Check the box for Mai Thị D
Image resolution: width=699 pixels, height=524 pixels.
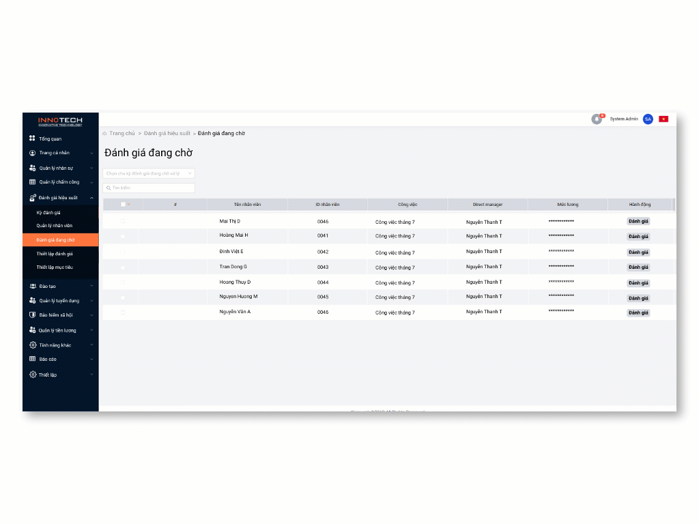point(123,221)
